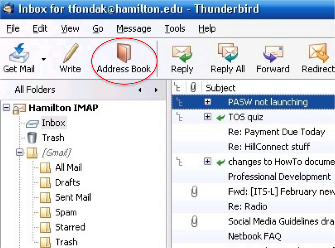Open the View menu
Screen dimensions: 335x248
(70, 29)
